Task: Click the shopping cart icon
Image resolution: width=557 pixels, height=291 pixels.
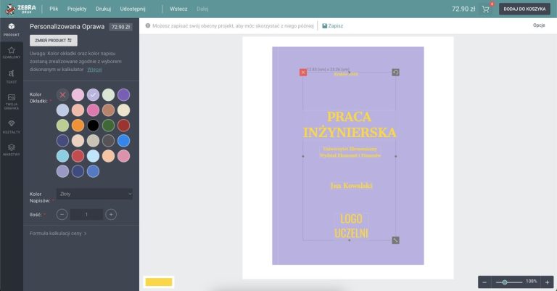Action: click(x=485, y=9)
